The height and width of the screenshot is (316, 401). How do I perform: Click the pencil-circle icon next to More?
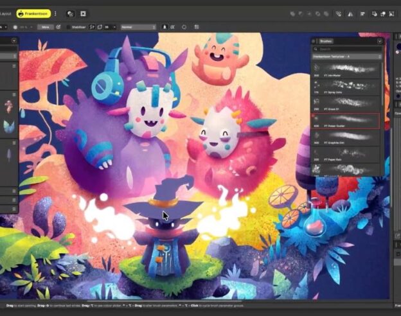tap(58, 27)
